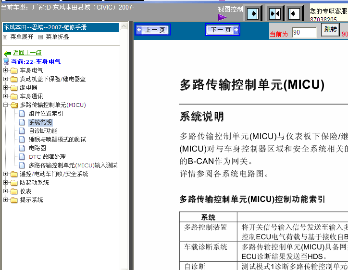
Task: Click purple triangle under 视图控制
Action: pyautogui.click(x=222, y=17)
